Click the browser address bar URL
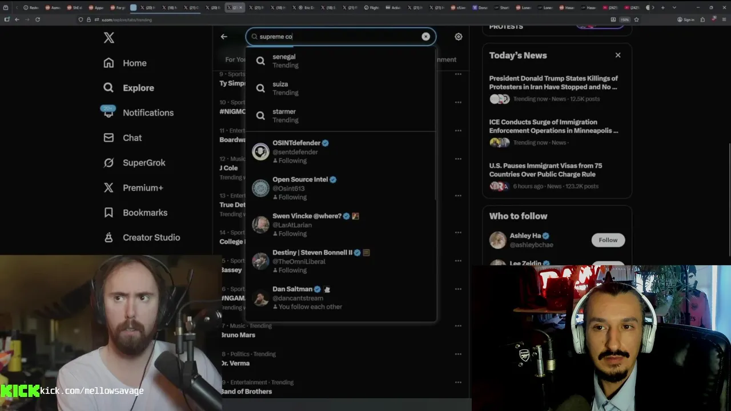731x411 pixels. pyautogui.click(x=127, y=19)
